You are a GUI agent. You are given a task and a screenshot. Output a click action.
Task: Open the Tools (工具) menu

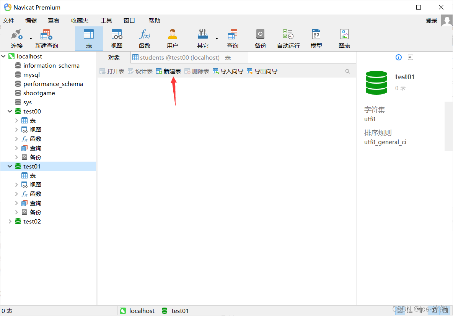pyautogui.click(x=106, y=21)
